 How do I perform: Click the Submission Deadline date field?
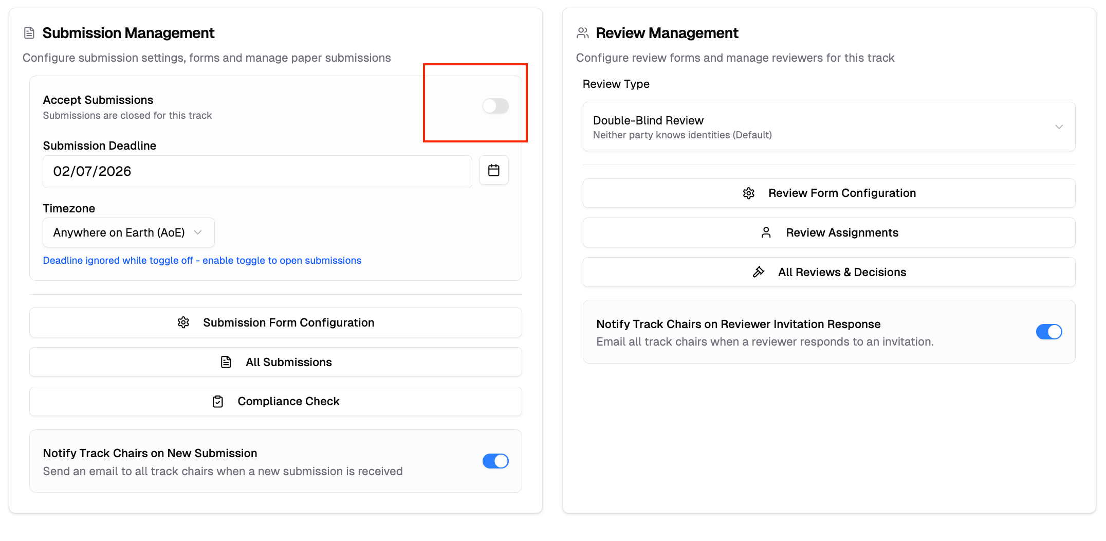[x=257, y=172]
